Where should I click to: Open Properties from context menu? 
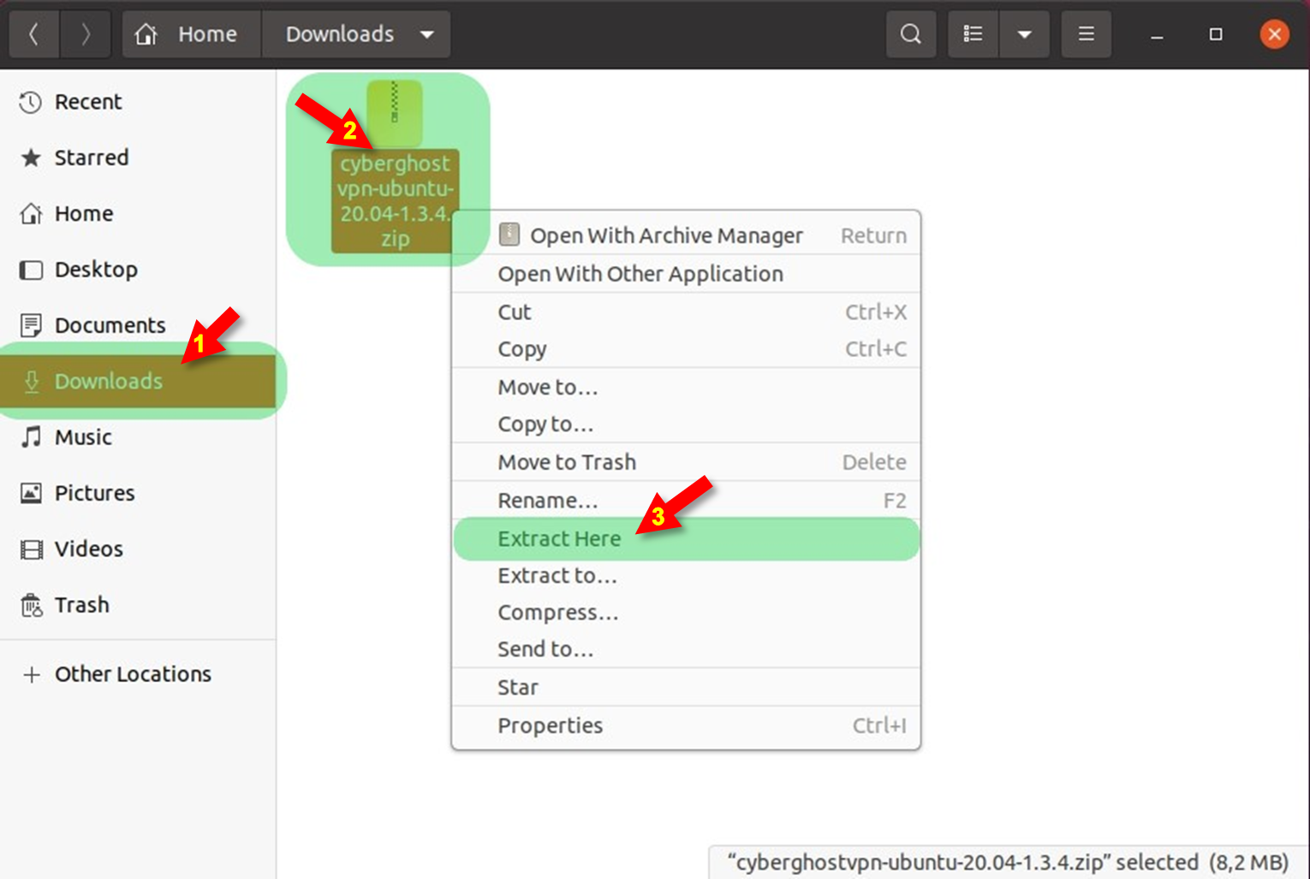coord(686,726)
